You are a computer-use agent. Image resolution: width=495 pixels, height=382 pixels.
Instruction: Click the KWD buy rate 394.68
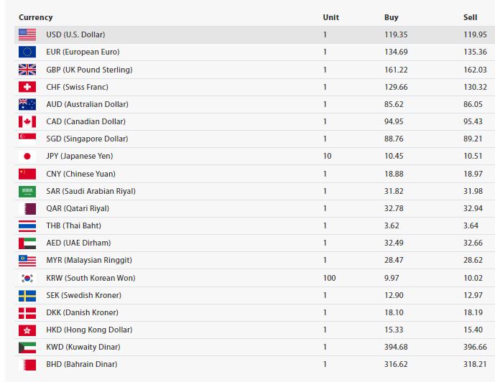click(396, 347)
